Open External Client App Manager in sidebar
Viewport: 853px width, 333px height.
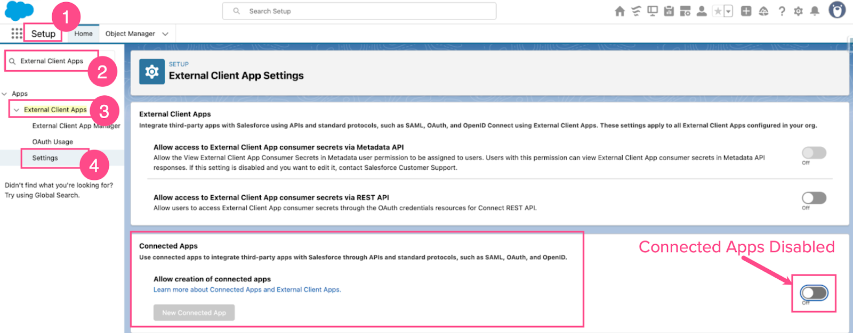(76, 126)
